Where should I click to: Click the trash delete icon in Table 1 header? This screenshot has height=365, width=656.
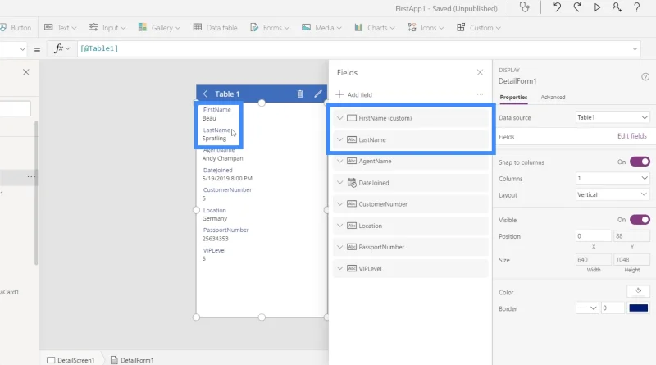(x=300, y=94)
